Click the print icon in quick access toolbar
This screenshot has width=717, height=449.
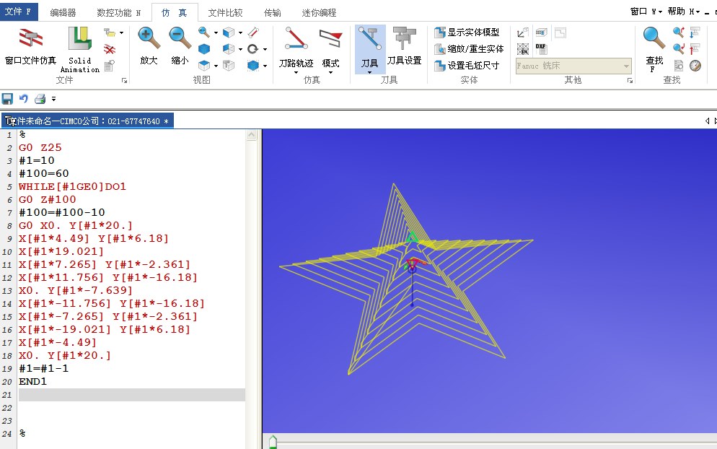40,99
